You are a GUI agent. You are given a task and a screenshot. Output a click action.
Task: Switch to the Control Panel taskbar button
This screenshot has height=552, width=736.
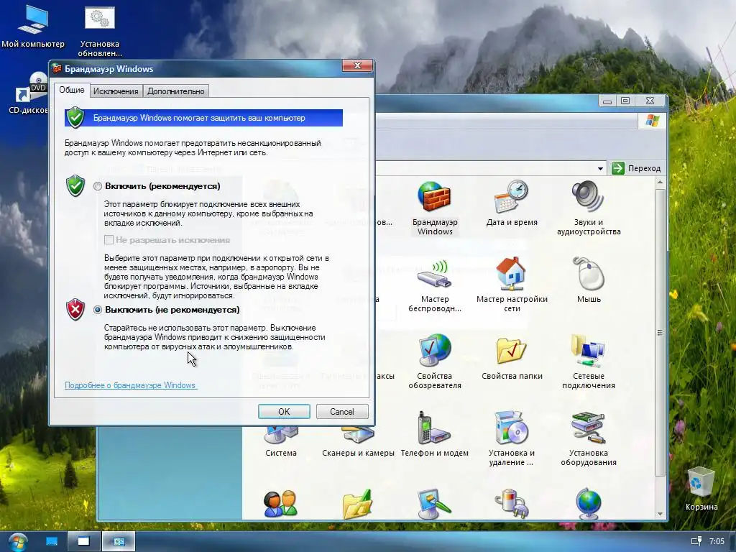point(119,541)
